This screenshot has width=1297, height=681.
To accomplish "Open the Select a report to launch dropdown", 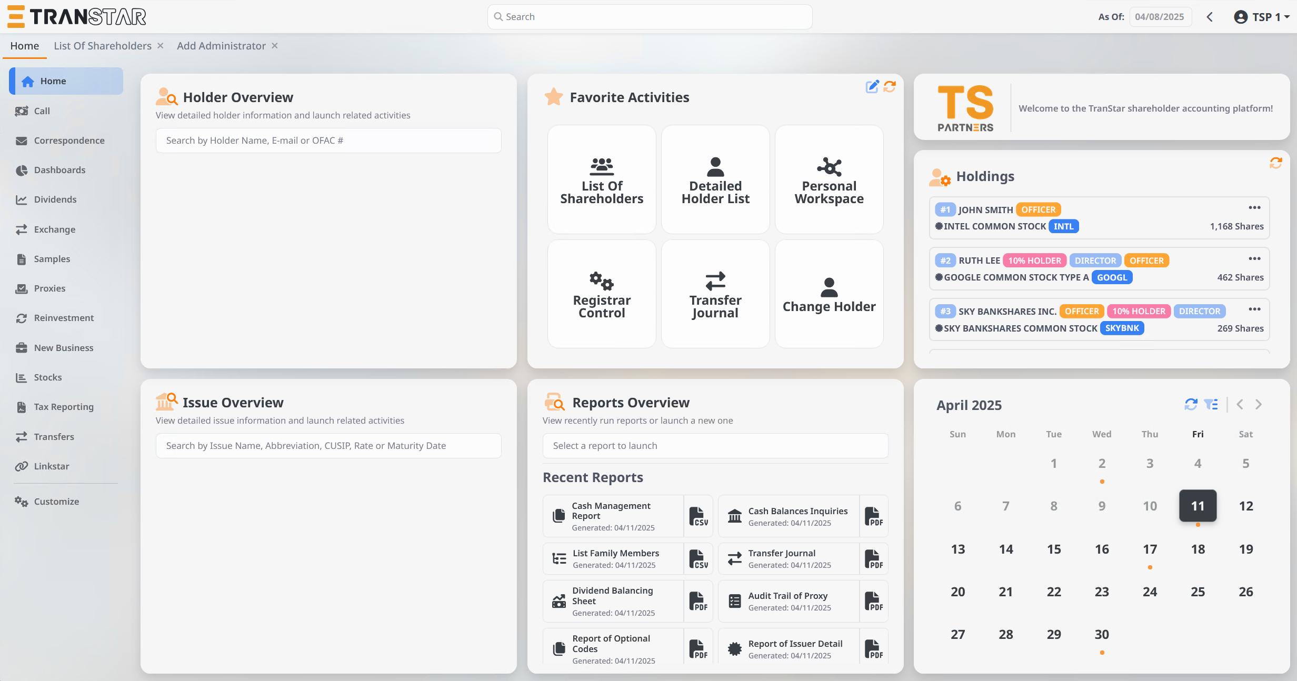I will (x=715, y=446).
